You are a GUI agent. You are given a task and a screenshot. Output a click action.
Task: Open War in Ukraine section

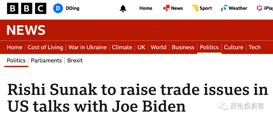click(87, 47)
